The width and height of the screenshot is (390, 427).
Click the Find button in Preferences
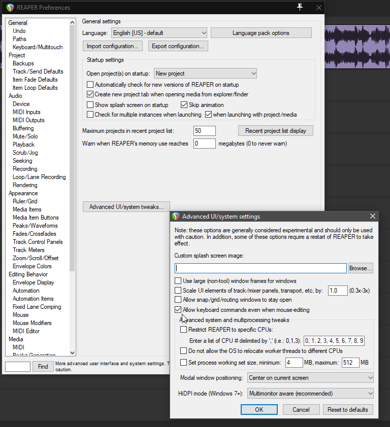43,367
